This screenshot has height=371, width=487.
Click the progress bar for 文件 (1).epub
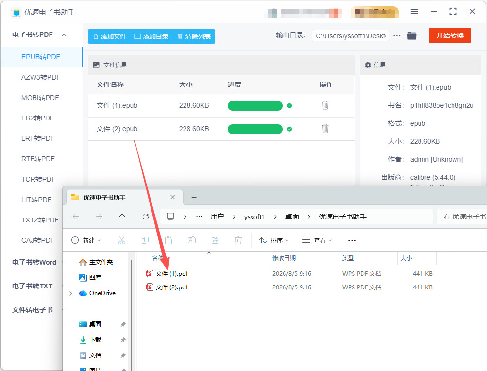pos(255,106)
